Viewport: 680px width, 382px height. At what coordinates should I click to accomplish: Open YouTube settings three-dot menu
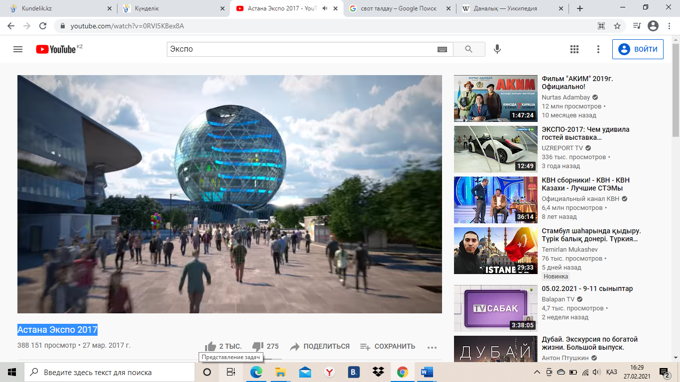point(598,49)
